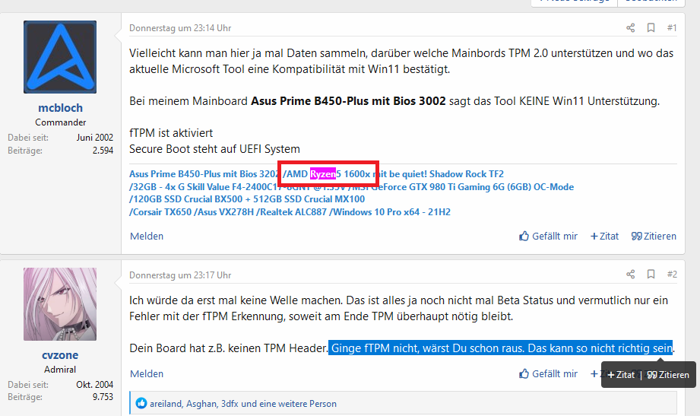Click mcbloch's post count 2.594
This screenshot has width=700, height=416.
103,151
